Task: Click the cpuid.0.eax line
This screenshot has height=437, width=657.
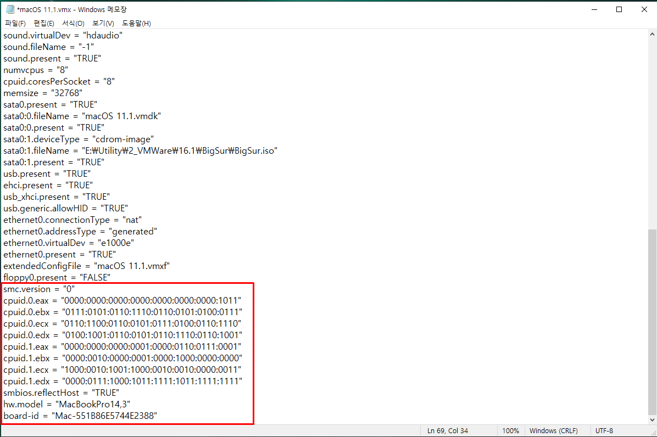Action: coord(123,300)
